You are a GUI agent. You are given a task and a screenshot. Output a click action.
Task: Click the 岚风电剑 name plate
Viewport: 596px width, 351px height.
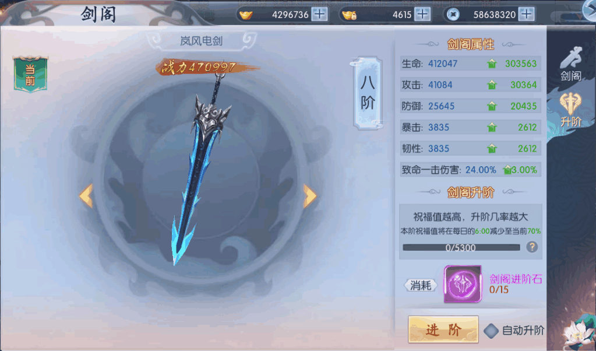tap(202, 41)
